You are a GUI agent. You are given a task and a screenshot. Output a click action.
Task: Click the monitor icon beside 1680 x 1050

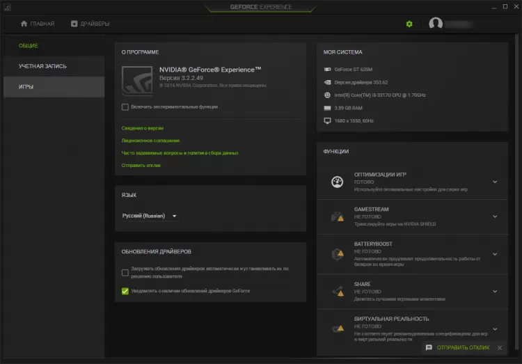327,120
